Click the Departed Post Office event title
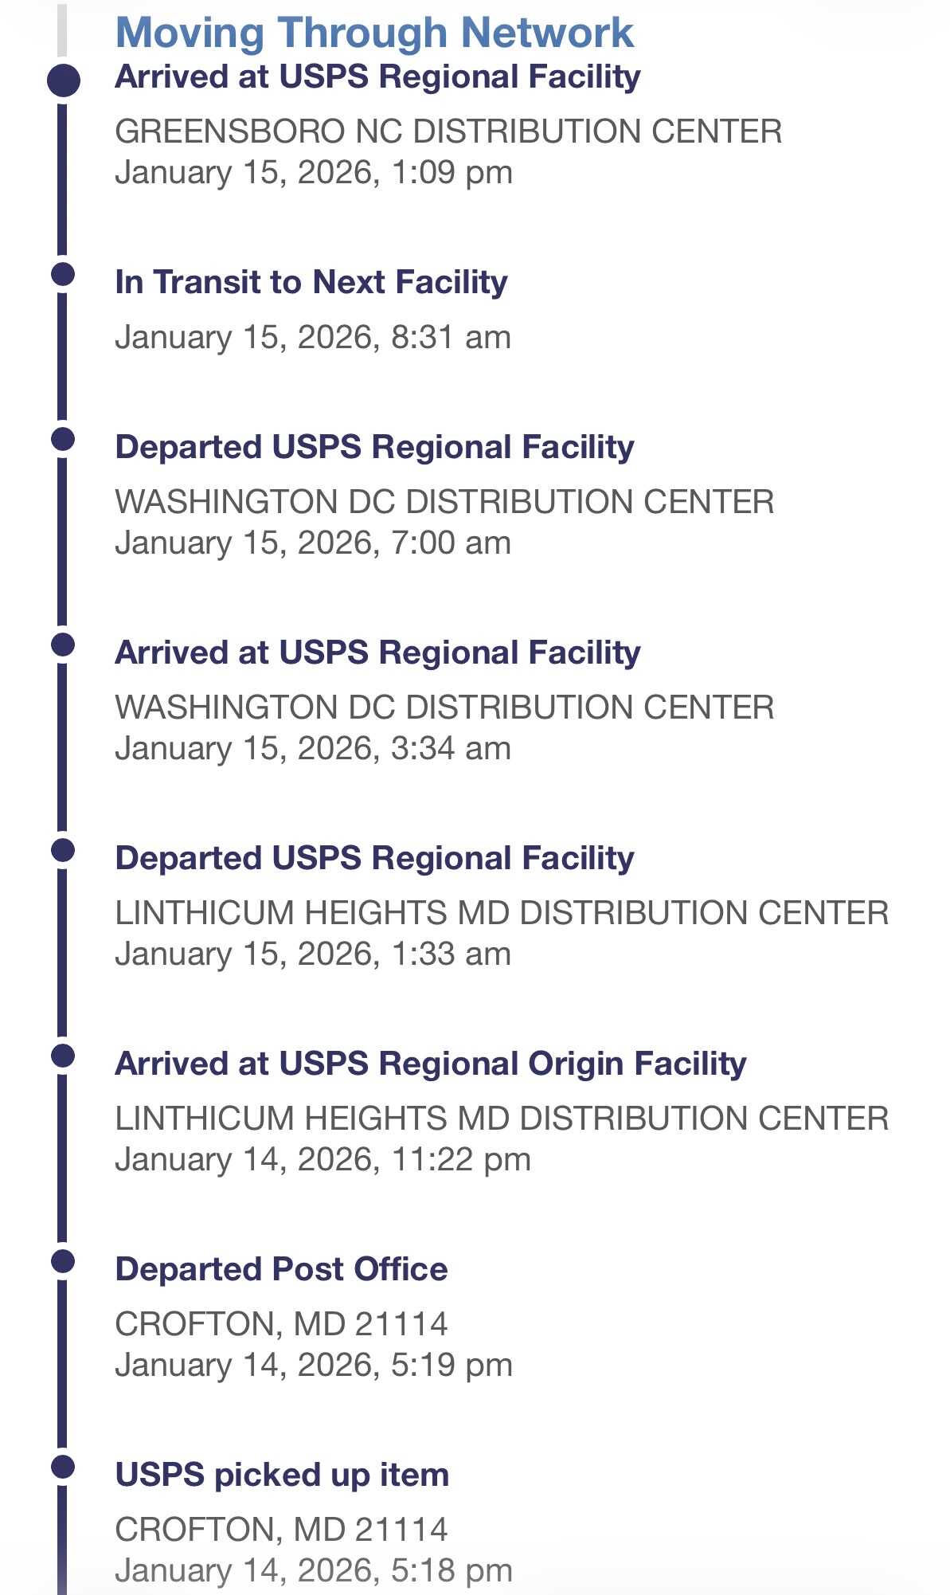 coord(281,1269)
